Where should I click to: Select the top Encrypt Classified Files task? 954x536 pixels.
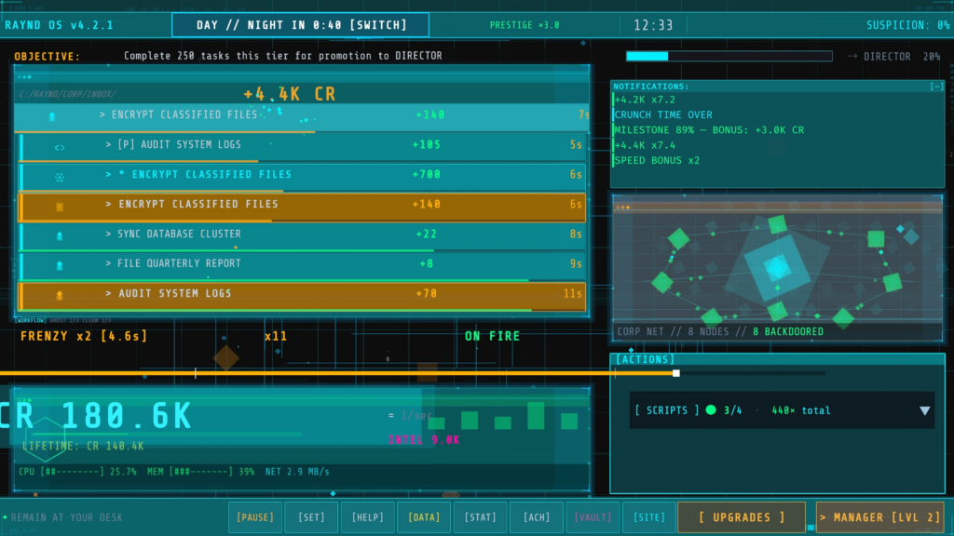click(302, 115)
